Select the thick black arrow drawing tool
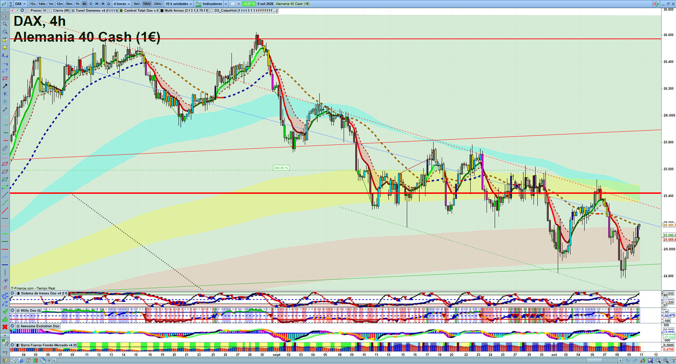Image resolution: width=676 pixels, height=364 pixels. tap(5, 86)
